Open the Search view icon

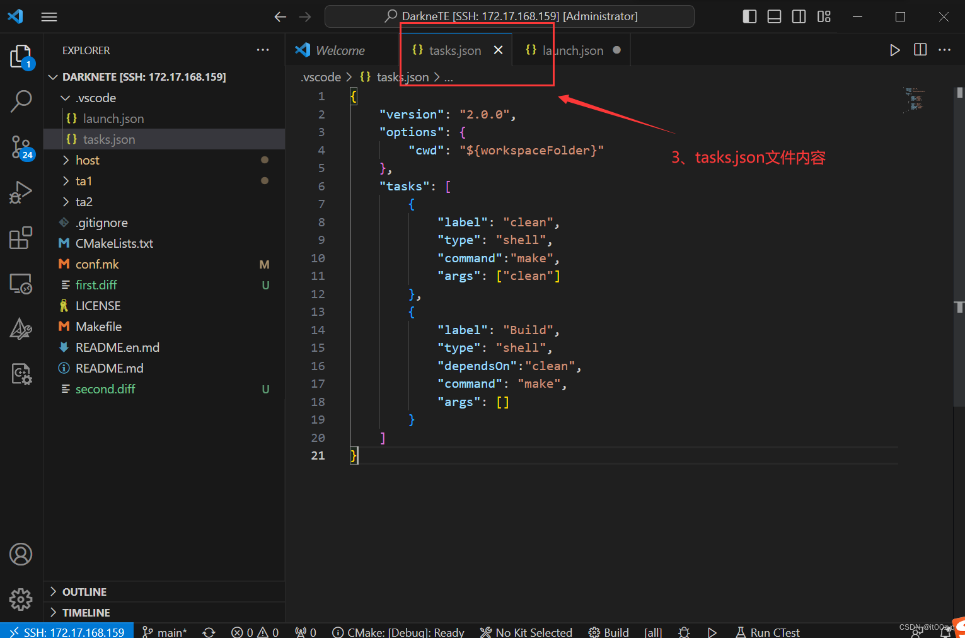pyautogui.click(x=21, y=101)
